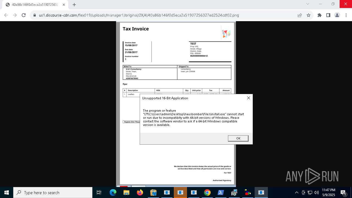Open the taskbar clock showing 11:47 PM
Viewport: 352px width, 198px height.
(329, 193)
